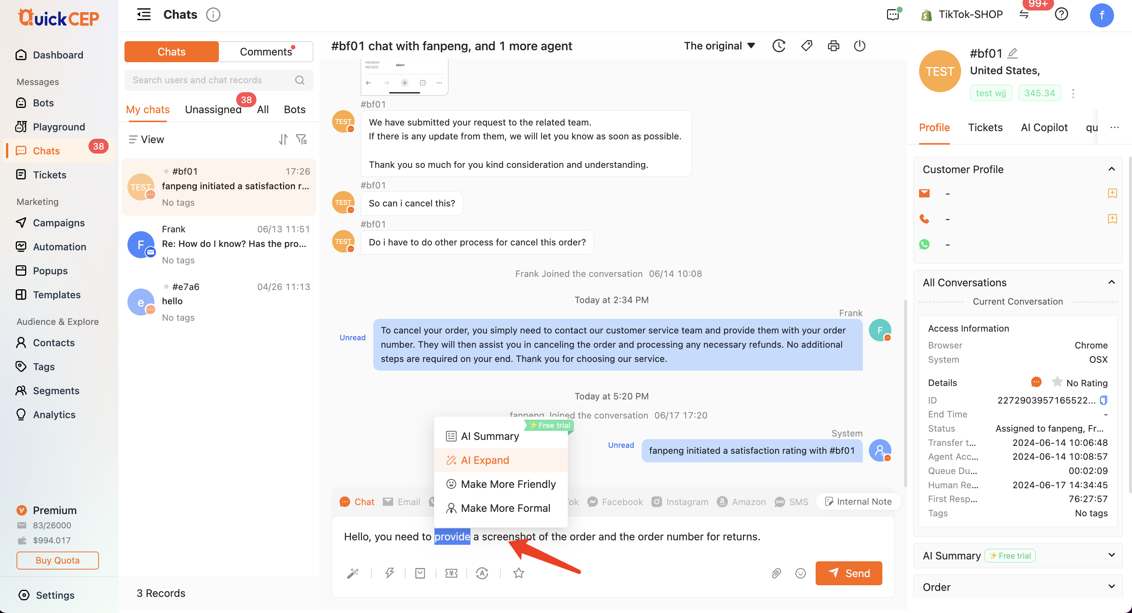Screen dimensions: 1132x613
Task: Collapse the sidebar menu icon
Action: [x=144, y=15]
